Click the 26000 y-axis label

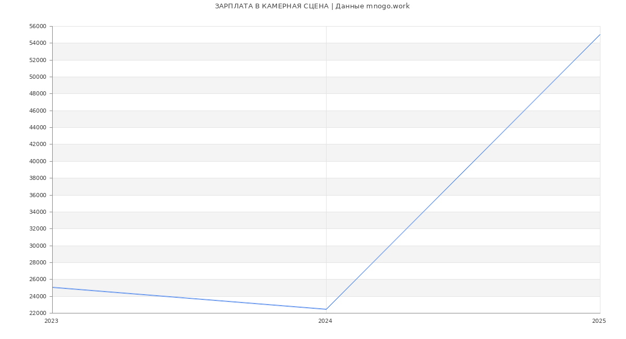click(38, 280)
